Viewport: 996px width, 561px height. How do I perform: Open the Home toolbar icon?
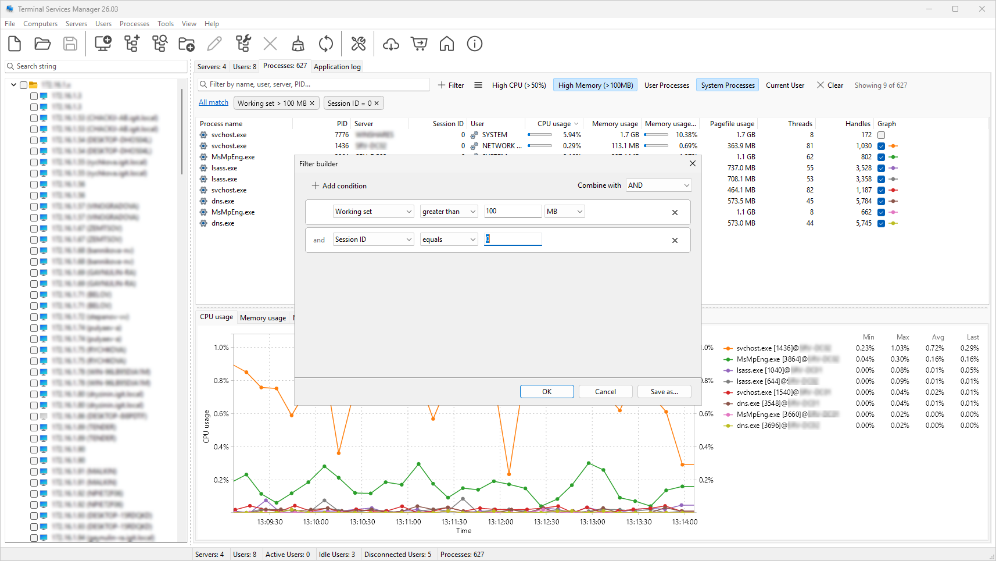(x=447, y=44)
